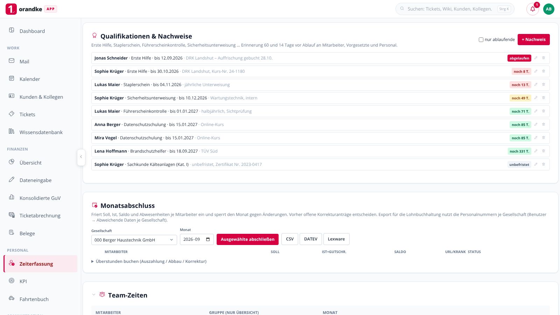
Task: Edit Lukas Maier's Führerscheinkontrolle entry
Action: (536, 111)
